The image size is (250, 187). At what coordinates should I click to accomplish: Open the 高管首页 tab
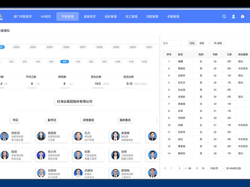pyautogui.click(x=90, y=17)
